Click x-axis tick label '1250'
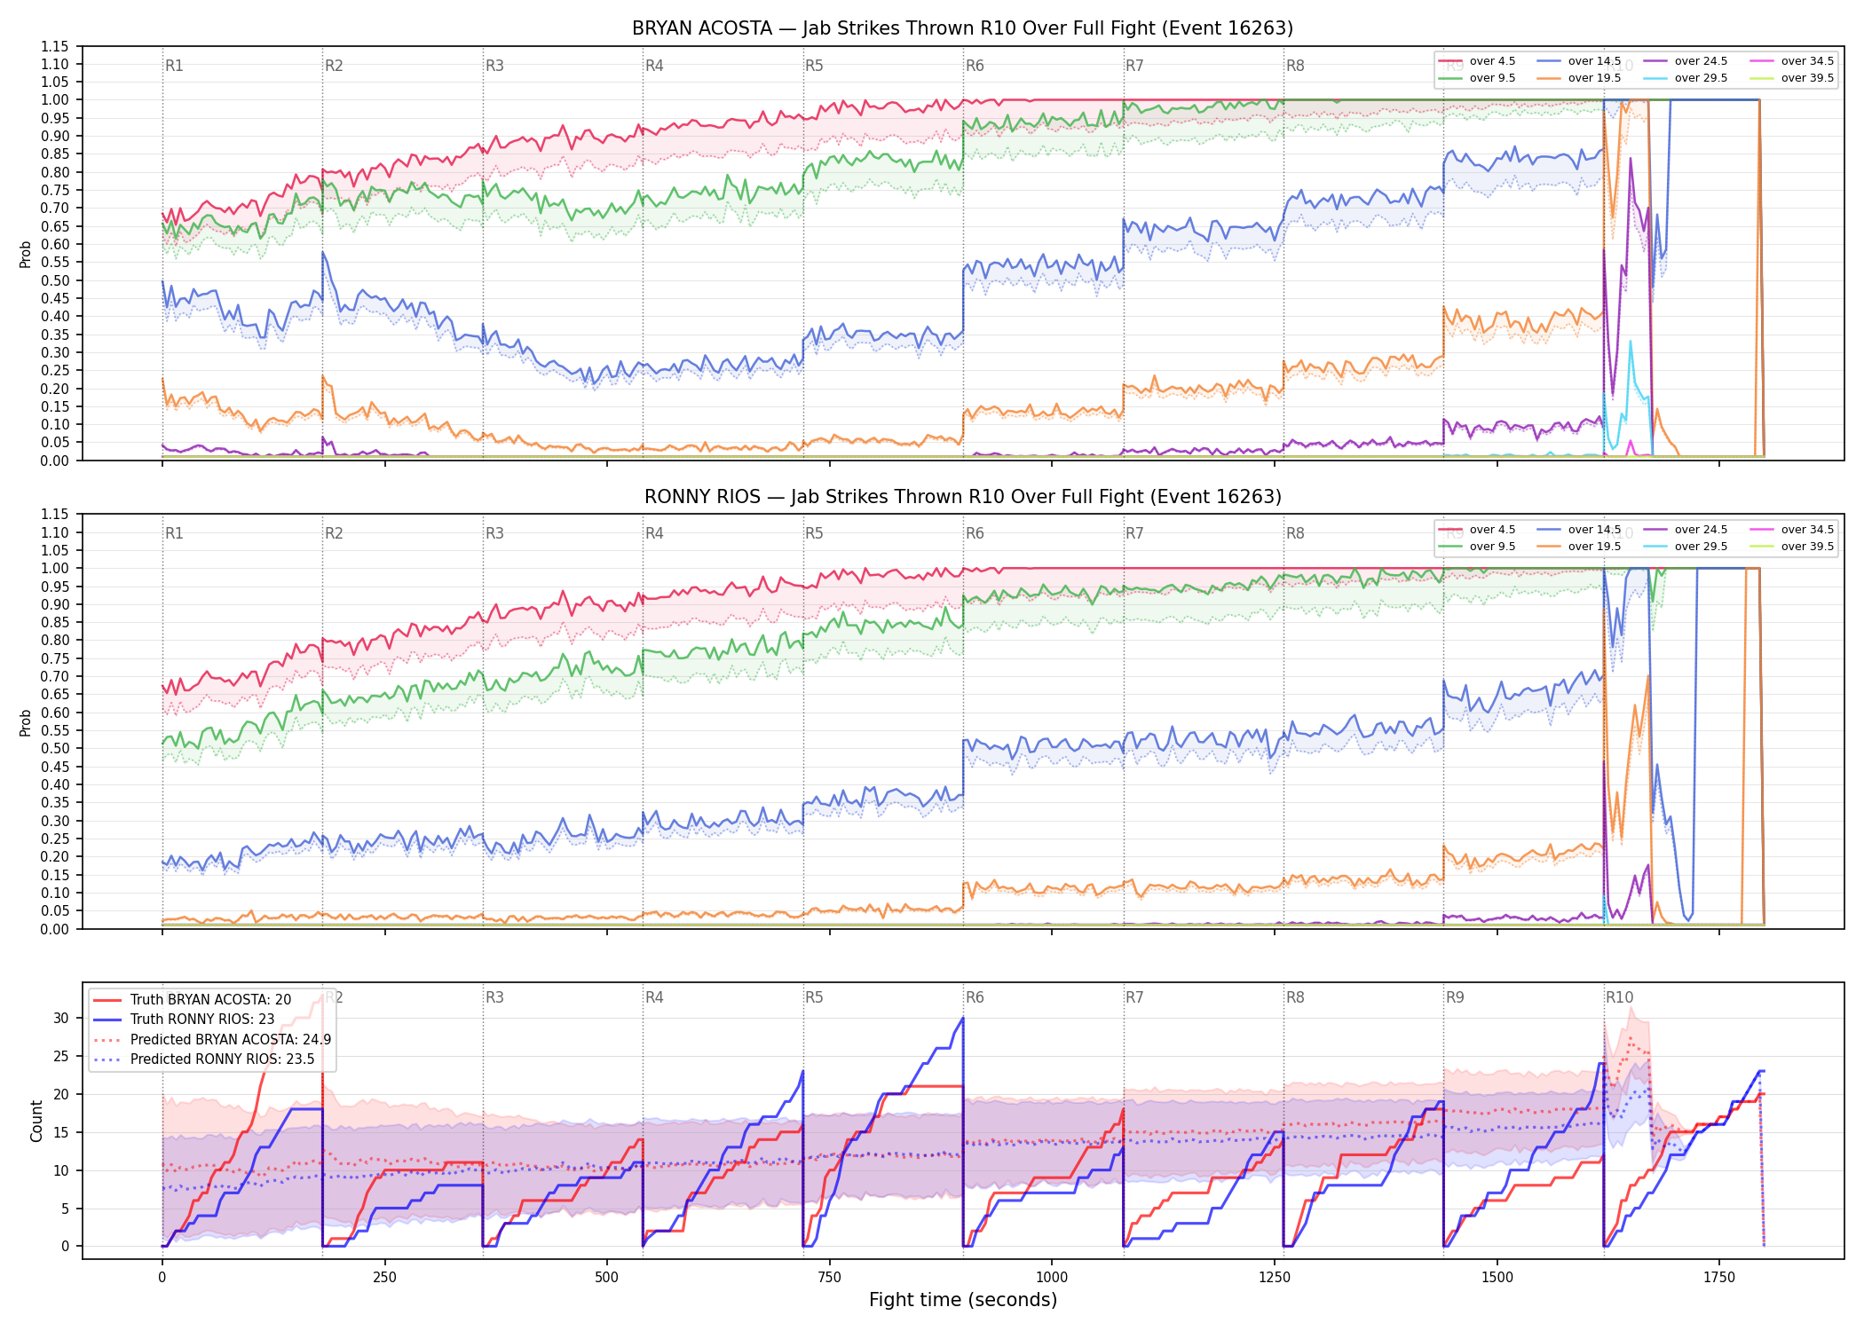The height and width of the screenshot is (1331, 1864). click(x=1275, y=1278)
